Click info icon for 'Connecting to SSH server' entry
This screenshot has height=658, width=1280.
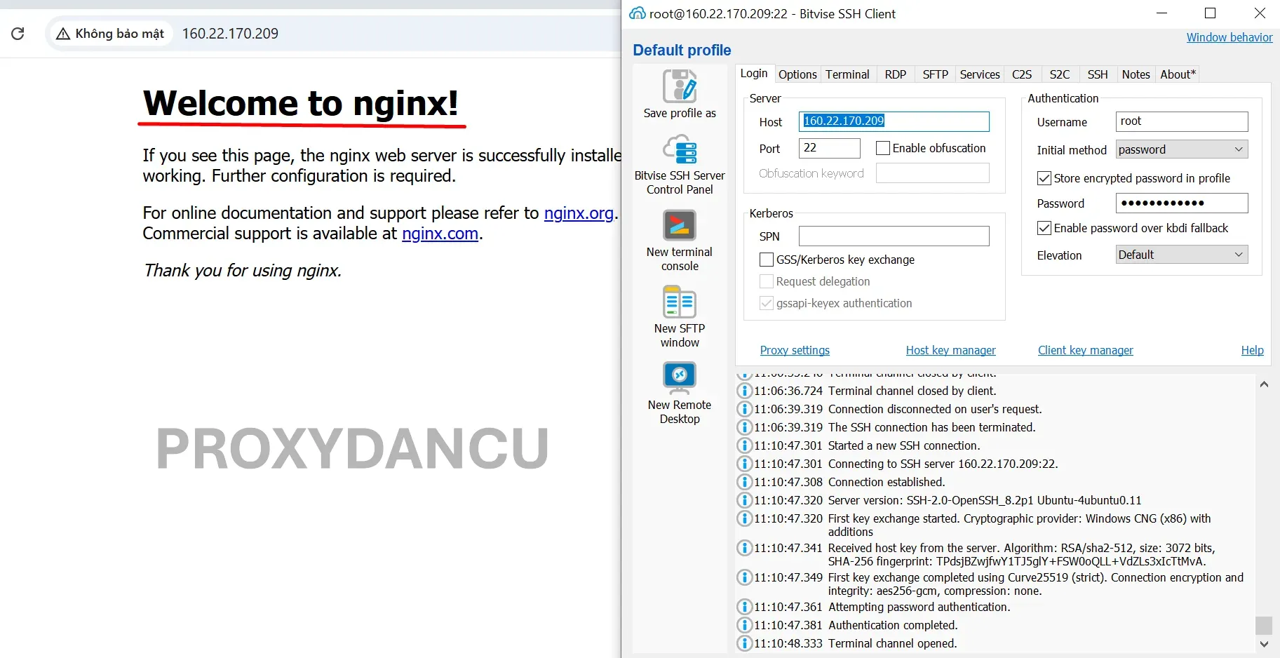[x=745, y=464]
